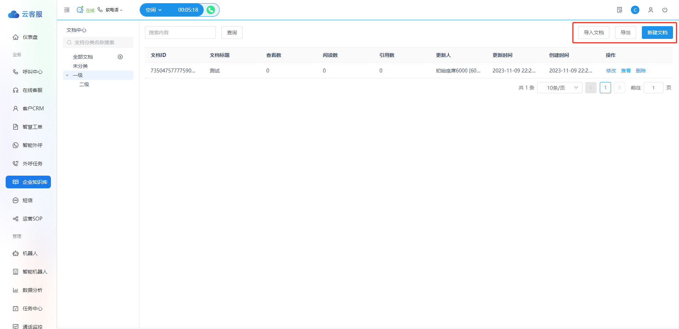Screen dimensions: 679x329
Task: Select 未分类 category
Action: (x=80, y=66)
